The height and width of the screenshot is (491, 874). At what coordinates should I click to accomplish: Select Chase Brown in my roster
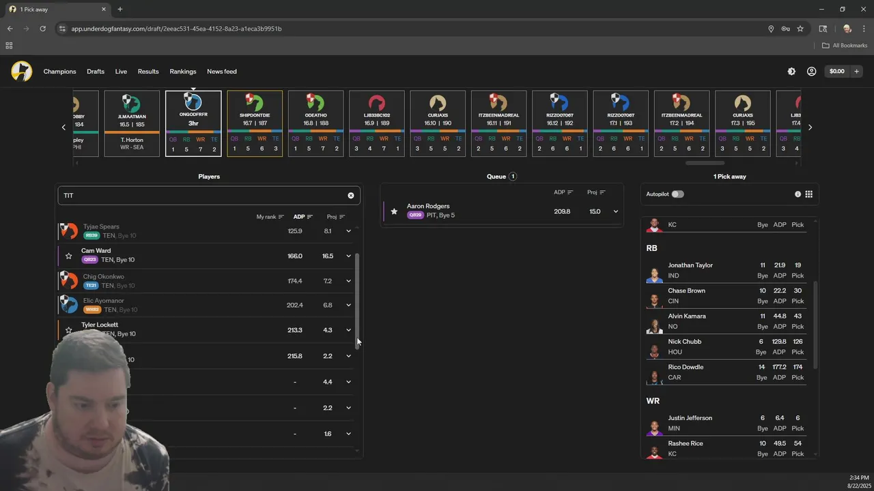click(x=727, y=296)
